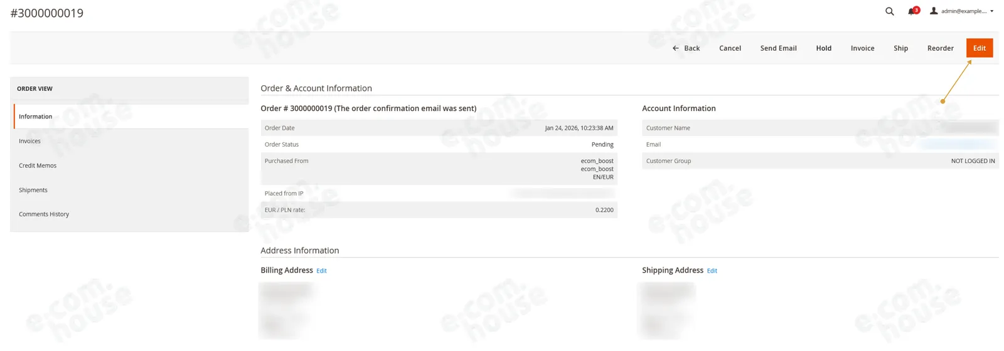The height and width of the screenshot is (351, 1004).
Task: Expand the admin account dropdown arrow
Action: pos(992,11)
